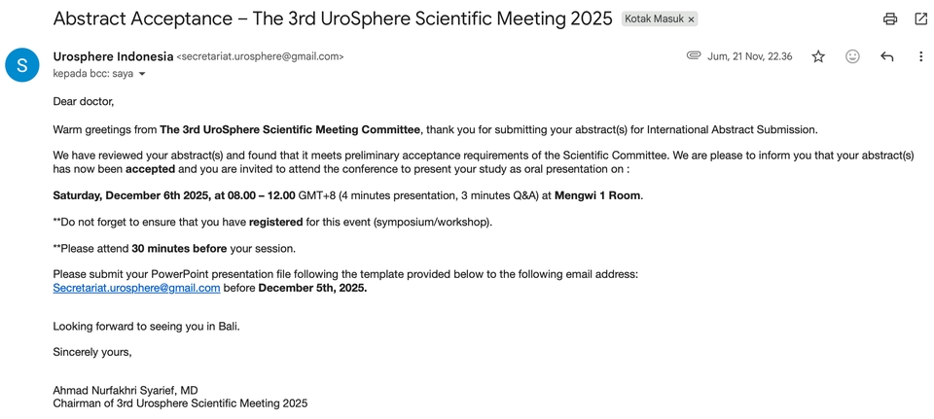Click the paperclip attachment icon

693,56
